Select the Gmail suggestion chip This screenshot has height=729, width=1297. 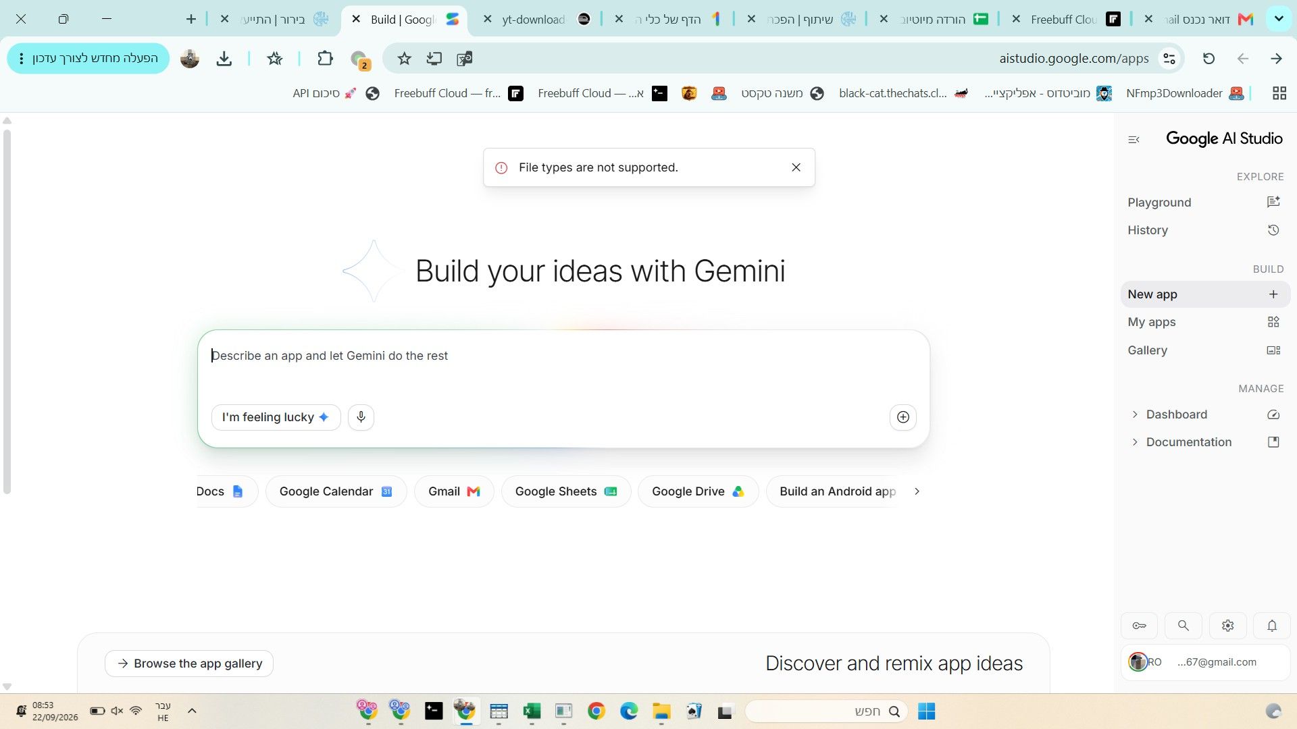pos(454,491)
